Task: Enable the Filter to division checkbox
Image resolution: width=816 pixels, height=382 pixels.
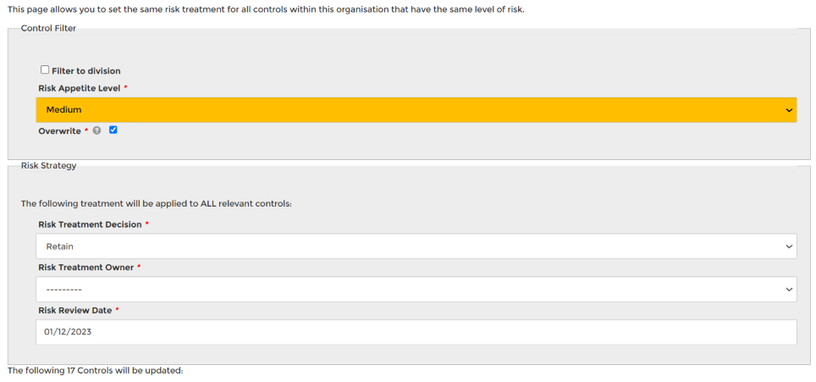Action: pyautogui.click(x=45, y=70)
